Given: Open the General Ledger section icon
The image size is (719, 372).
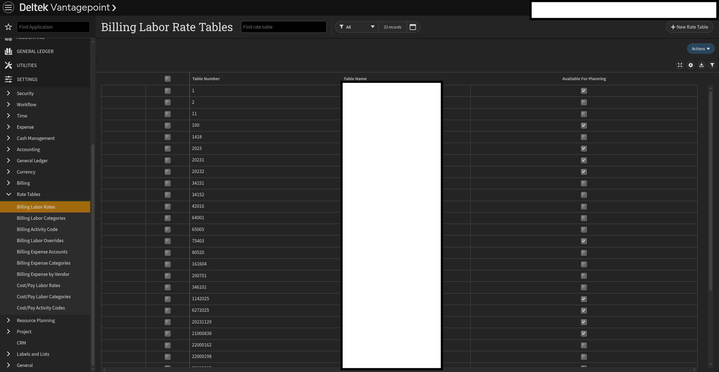Looking at the screenshot, I should (8, 51).
